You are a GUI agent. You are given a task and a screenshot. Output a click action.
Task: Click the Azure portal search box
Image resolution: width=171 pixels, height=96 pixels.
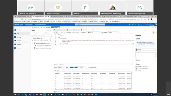(x=90, y=25)
